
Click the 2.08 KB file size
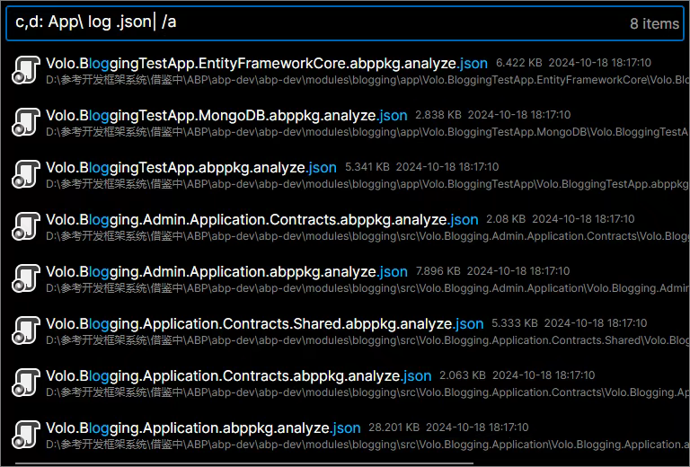coord(506,219)
